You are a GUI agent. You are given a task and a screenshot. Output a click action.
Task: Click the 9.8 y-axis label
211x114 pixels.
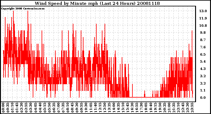[x=203, y=33]
